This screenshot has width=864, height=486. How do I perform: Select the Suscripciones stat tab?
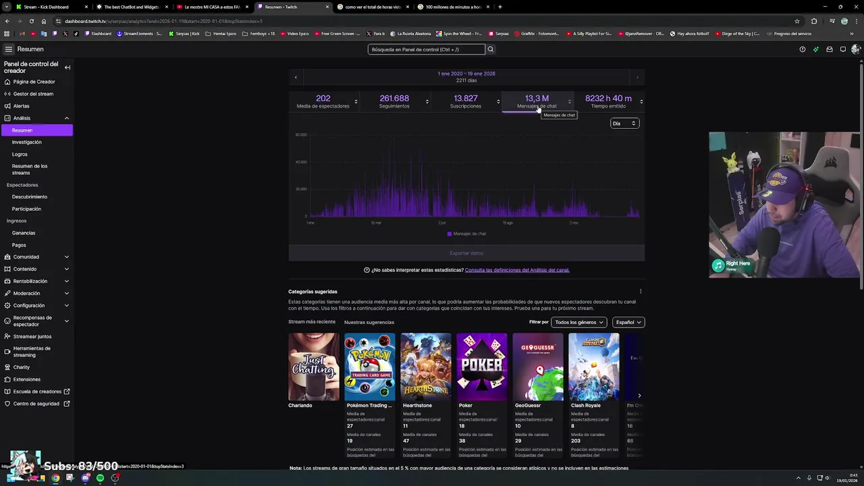tap(466, 101)
